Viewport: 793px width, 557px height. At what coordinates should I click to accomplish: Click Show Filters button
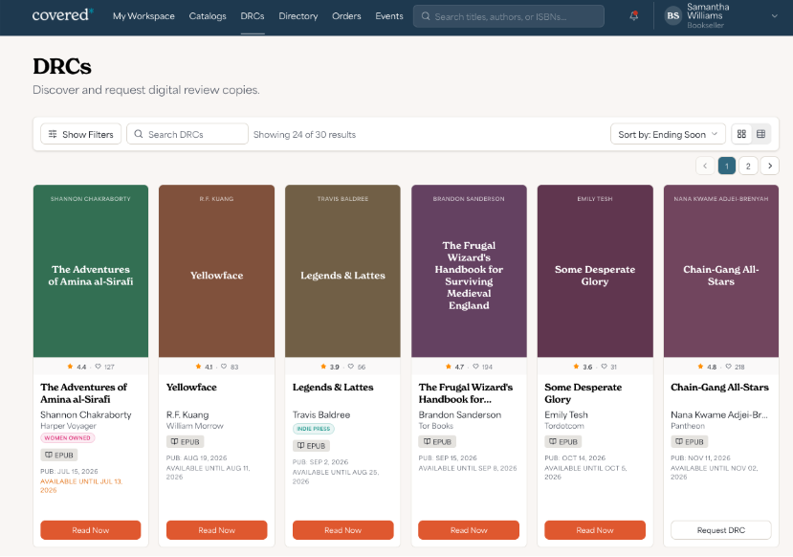point(81,134)
